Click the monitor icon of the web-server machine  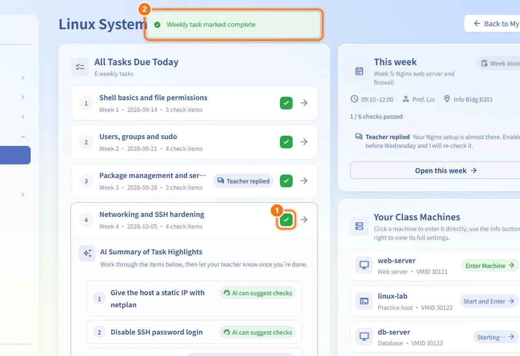[364, 266]
